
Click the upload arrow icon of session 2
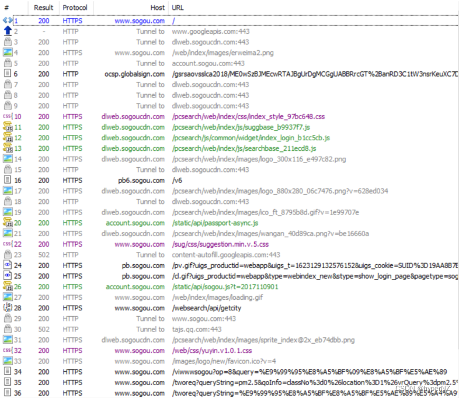coord(8,31)
